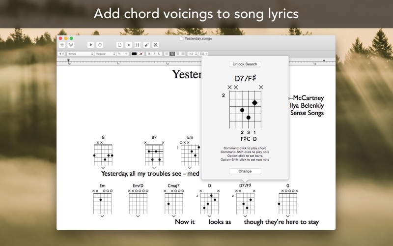Screen dimensions: 393x246
Task: Click the 'Ilya Belenkiy' credit text
Action: pos(307,105)
